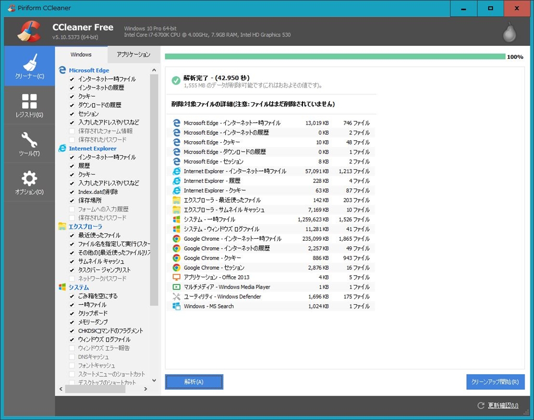This screenshot has width=534, height=420.
Task: Toggle メモリーダンプ checkbox
Action: click(72, 322)
